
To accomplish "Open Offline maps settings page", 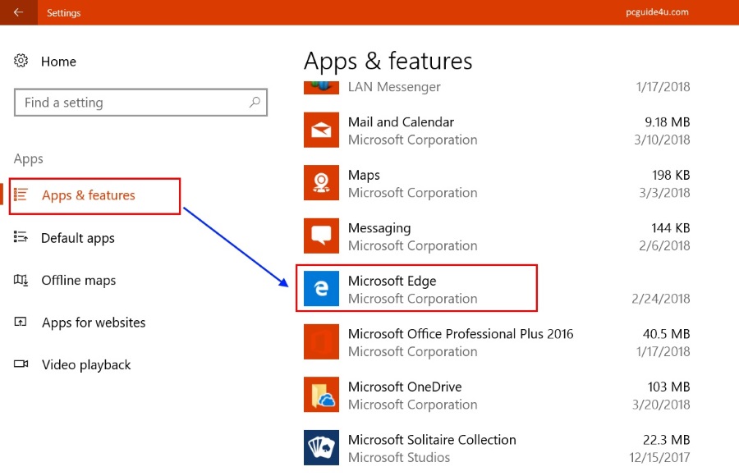I will (x=79, y=281).
